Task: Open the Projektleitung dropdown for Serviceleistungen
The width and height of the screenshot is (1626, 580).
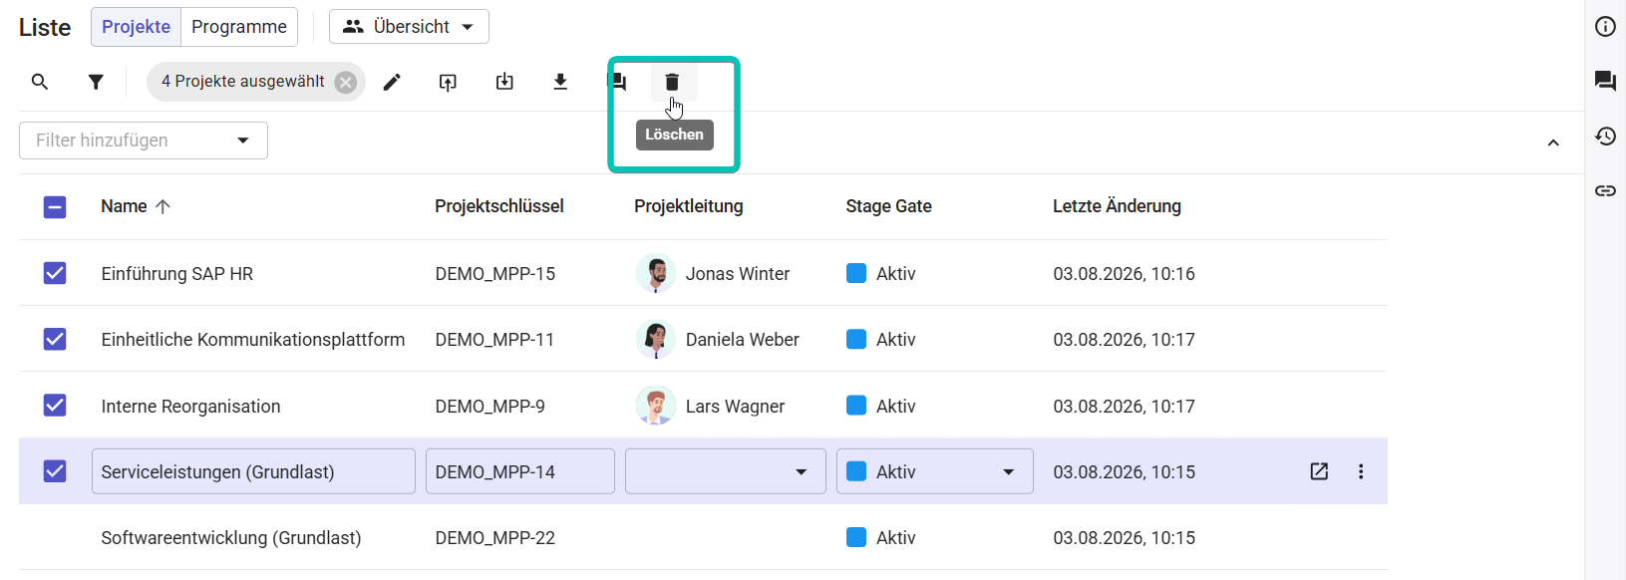Action: pyautogui.click(x=725, y=471)
